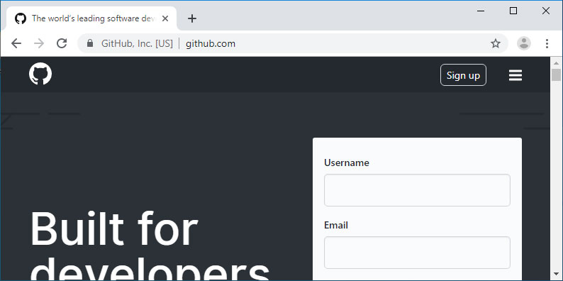The height and width of the screenshot is (281, 563).
Task: Open the Chrome three-dot menu
Action: [x=547, y=43]
